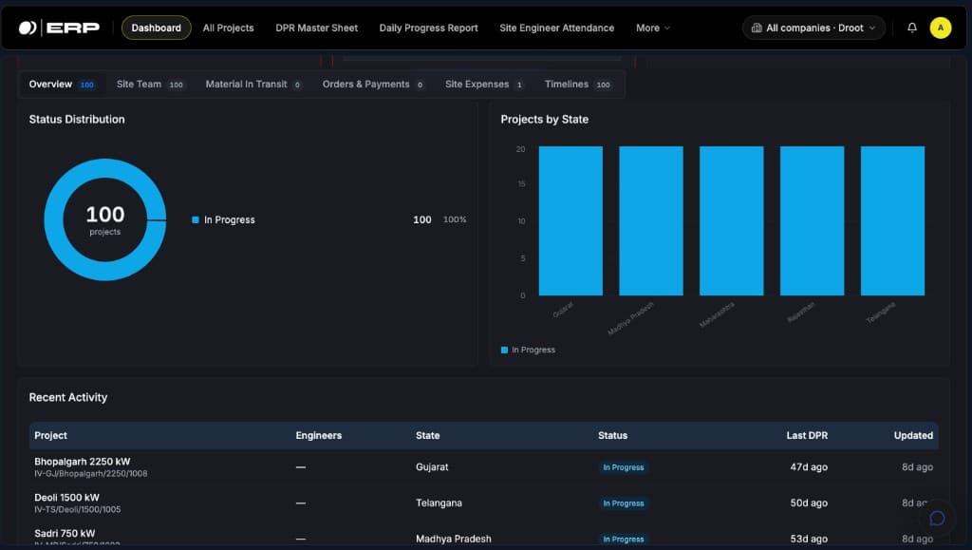Click the Madhya Pradesh bar

coord(651,220)
